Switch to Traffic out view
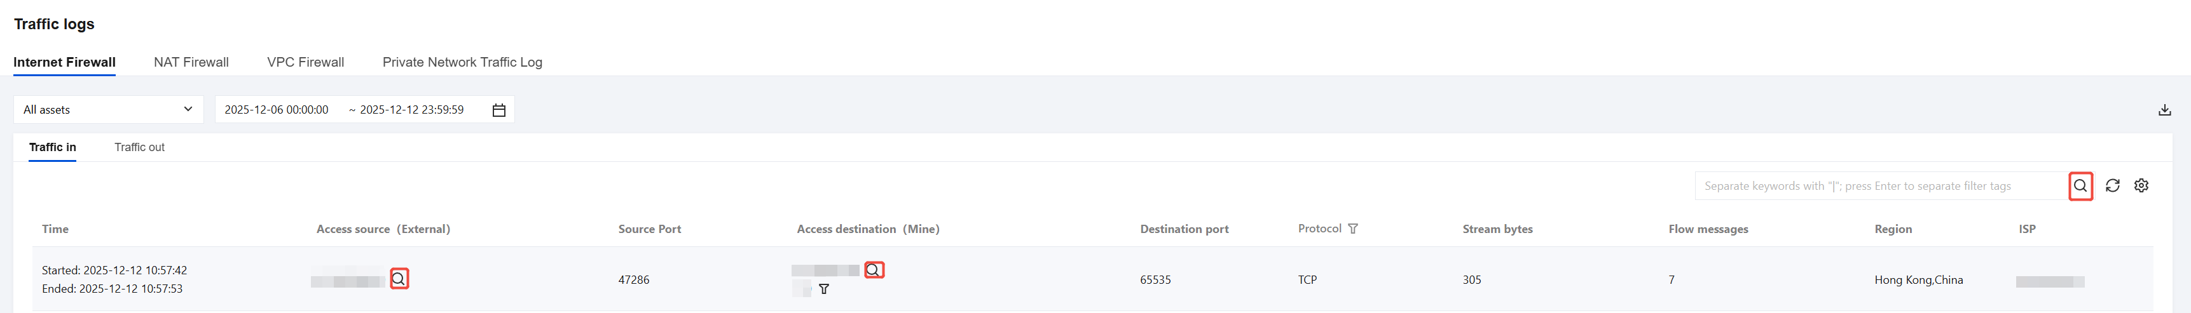This screenshot has height=313, width=2191. [x=139, y=147]
